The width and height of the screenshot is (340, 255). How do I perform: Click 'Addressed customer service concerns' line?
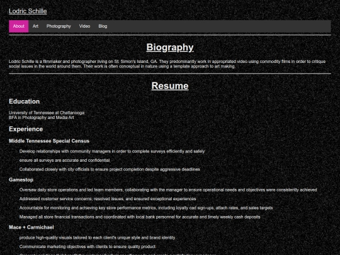click(108, 199)
